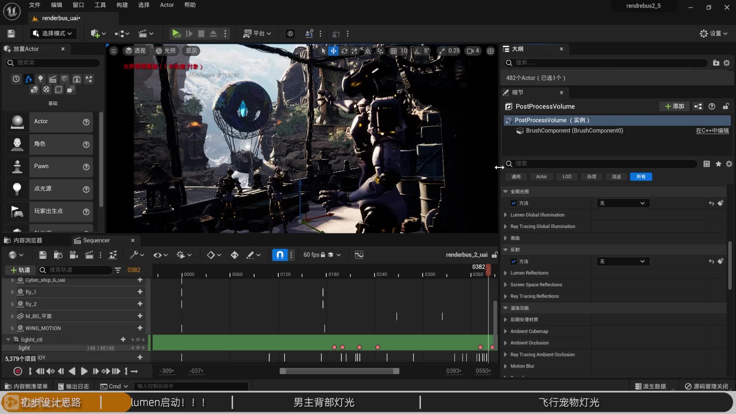
Task: Open the 60 fps frame rate dropdown
Action: pos(322,255)
